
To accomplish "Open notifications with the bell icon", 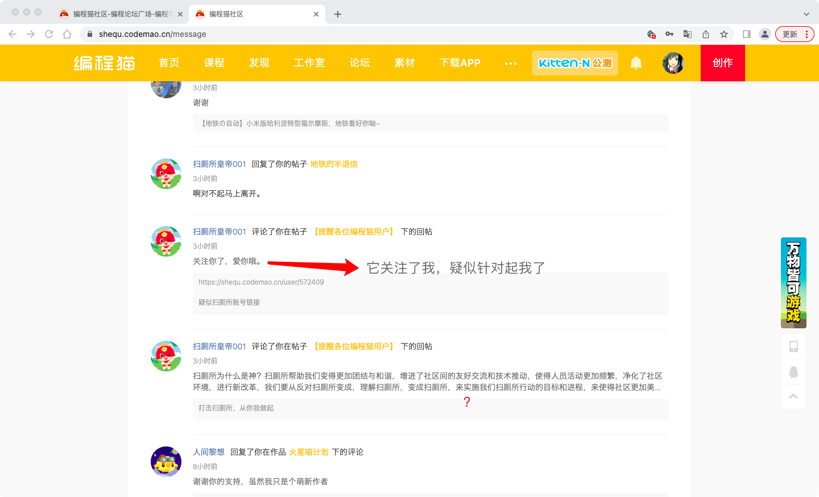I will pyautogui.click(x=636, y=63).
